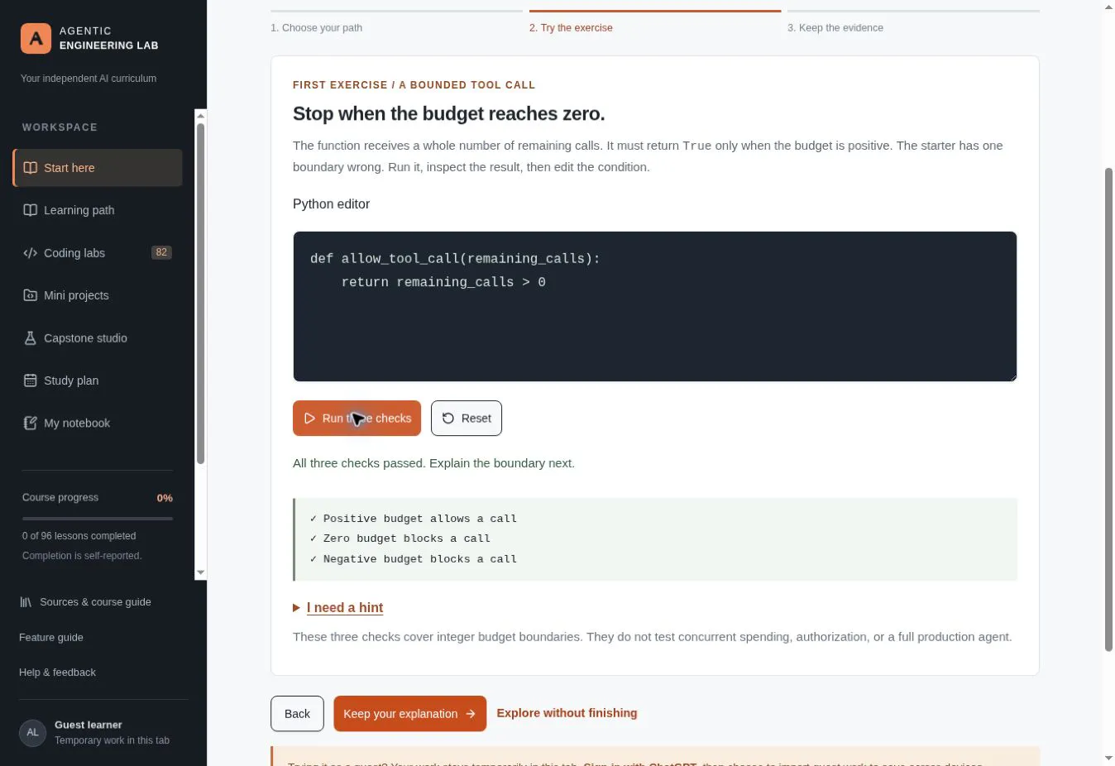Viewport: 1115px width, 766px height.
Task: Click the heading Stop when the budget reaches zero
Action: pyautogui.click(x=449, y=114)
